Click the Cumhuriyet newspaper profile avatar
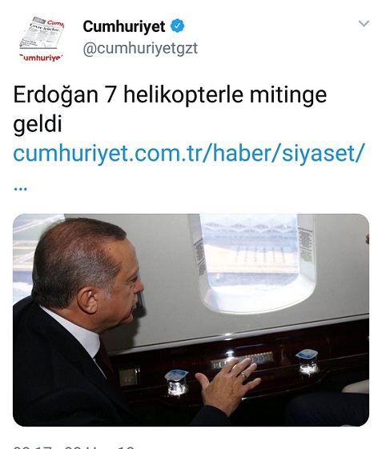Screen dimensions: 382x449 pyautogui.click(x=42, y=39)
